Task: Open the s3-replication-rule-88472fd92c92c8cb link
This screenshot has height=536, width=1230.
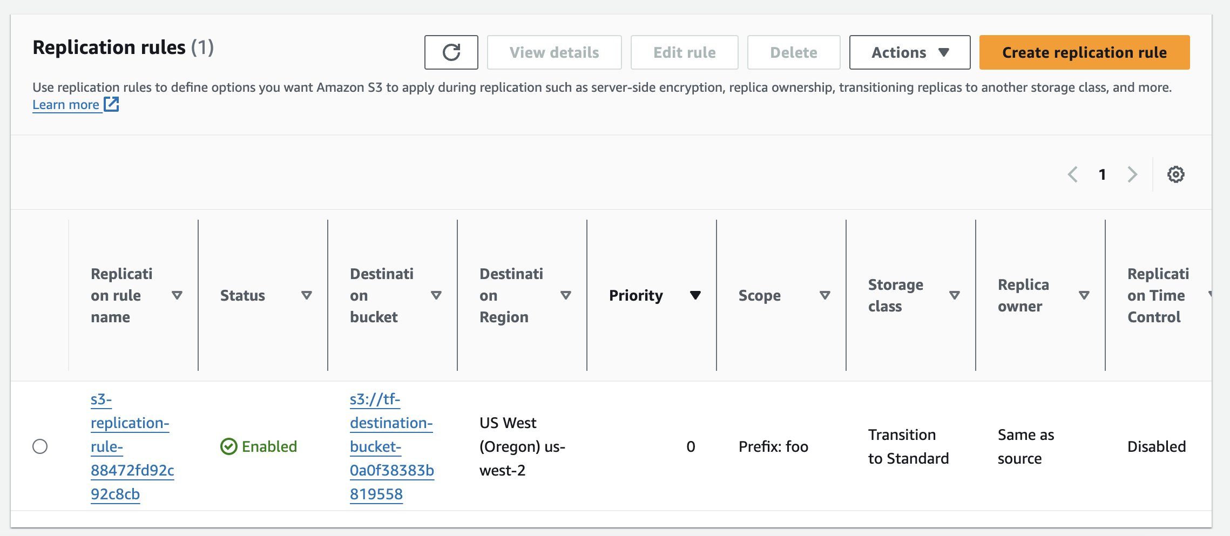Action: tap(130, 446)
